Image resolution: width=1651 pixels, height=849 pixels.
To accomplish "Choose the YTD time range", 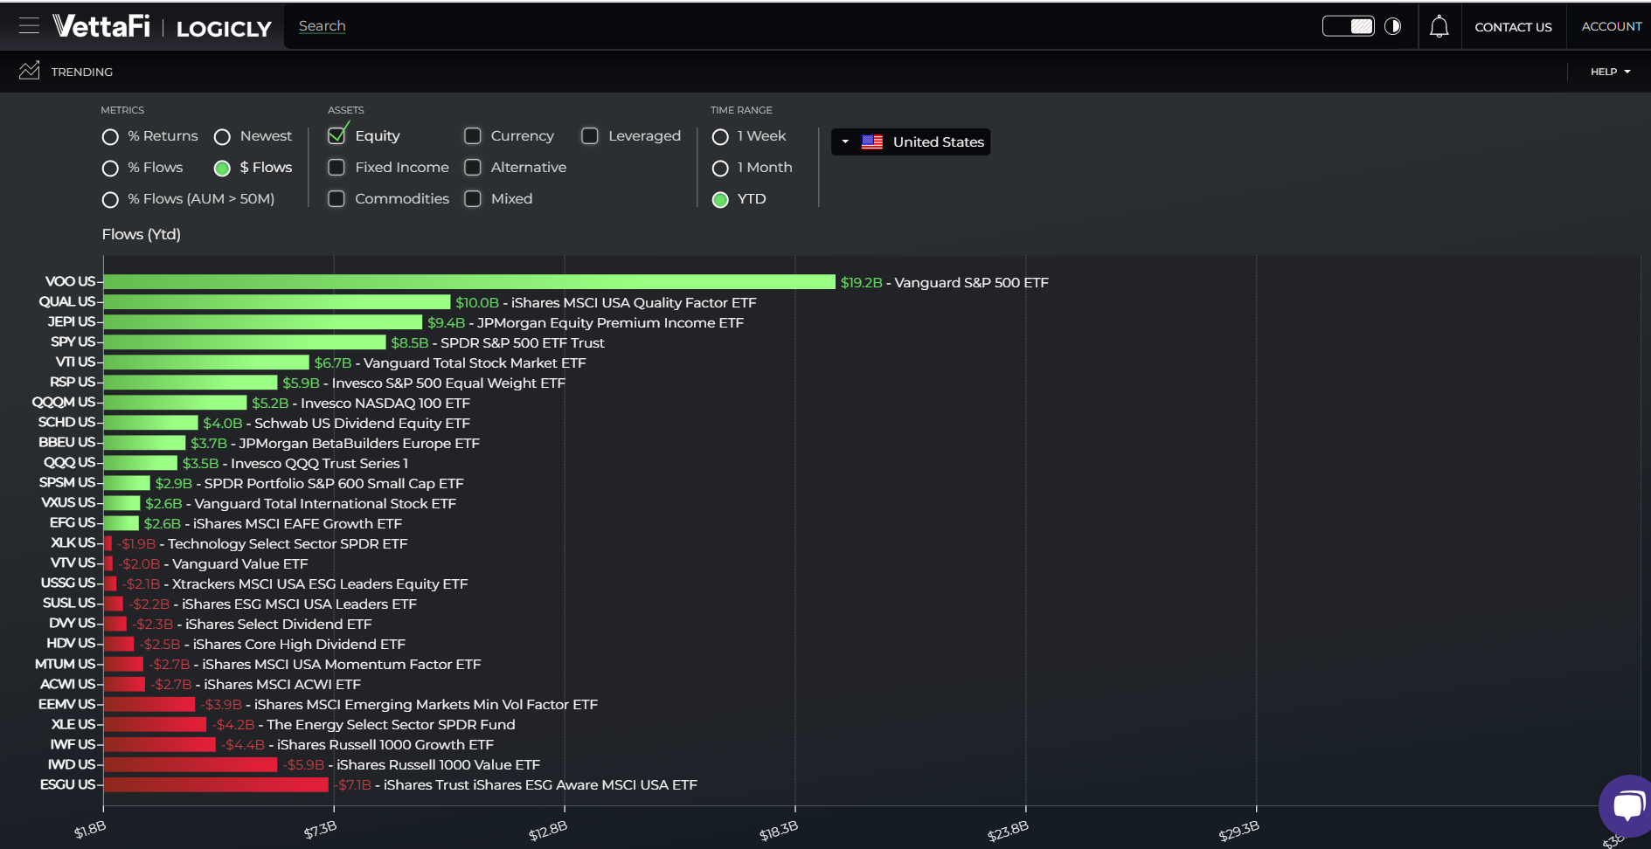I will (720, 199).
